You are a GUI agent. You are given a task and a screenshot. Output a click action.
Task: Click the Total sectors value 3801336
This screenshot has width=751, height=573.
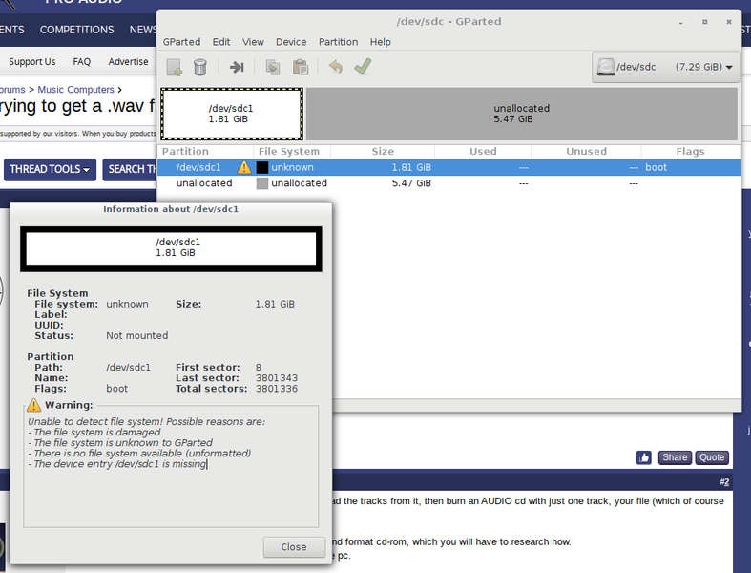(x=277, y=389)
